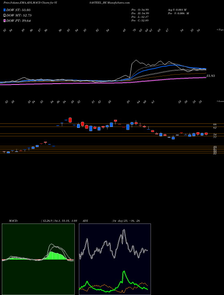Click the magenta DOW PT legend swatch
This screenshot has width=224, height=295.
4,21
